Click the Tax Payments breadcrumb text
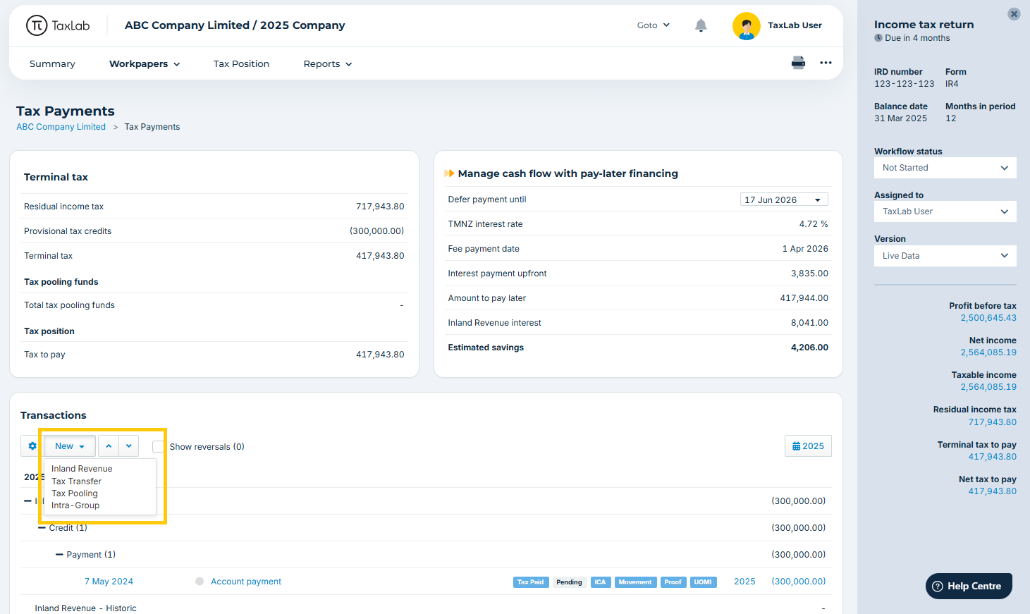The height and width of the screenshot is (614, 1030). click(x=152, y=127)
